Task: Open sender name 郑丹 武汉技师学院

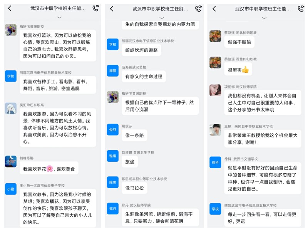Action: click(136, 205)
